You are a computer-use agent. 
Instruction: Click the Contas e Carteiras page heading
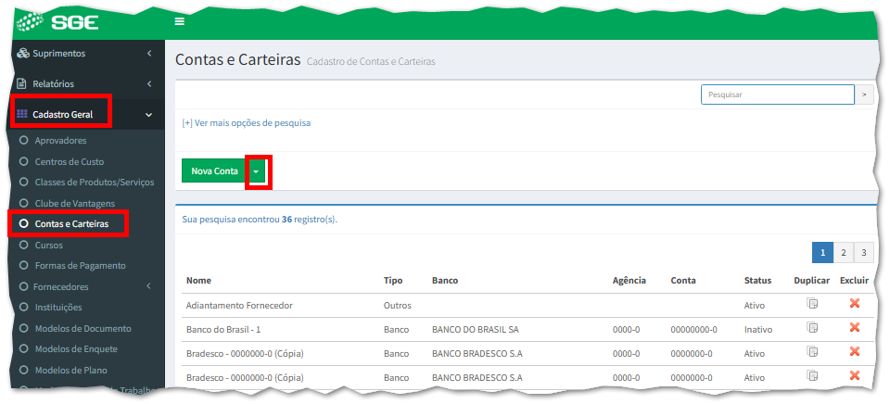(x=237, y=59)
